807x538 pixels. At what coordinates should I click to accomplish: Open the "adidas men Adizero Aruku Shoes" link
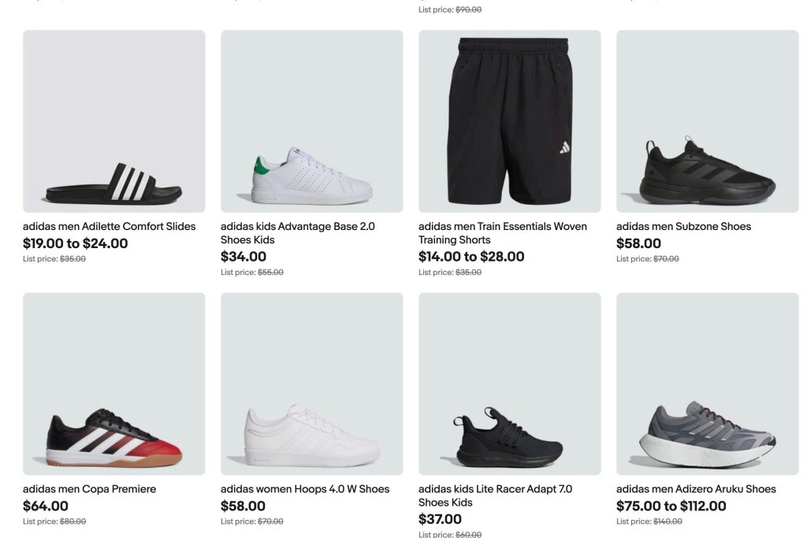[x=696, y=488]
